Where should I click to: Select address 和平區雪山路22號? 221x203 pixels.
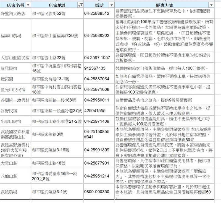click(57, 57)
